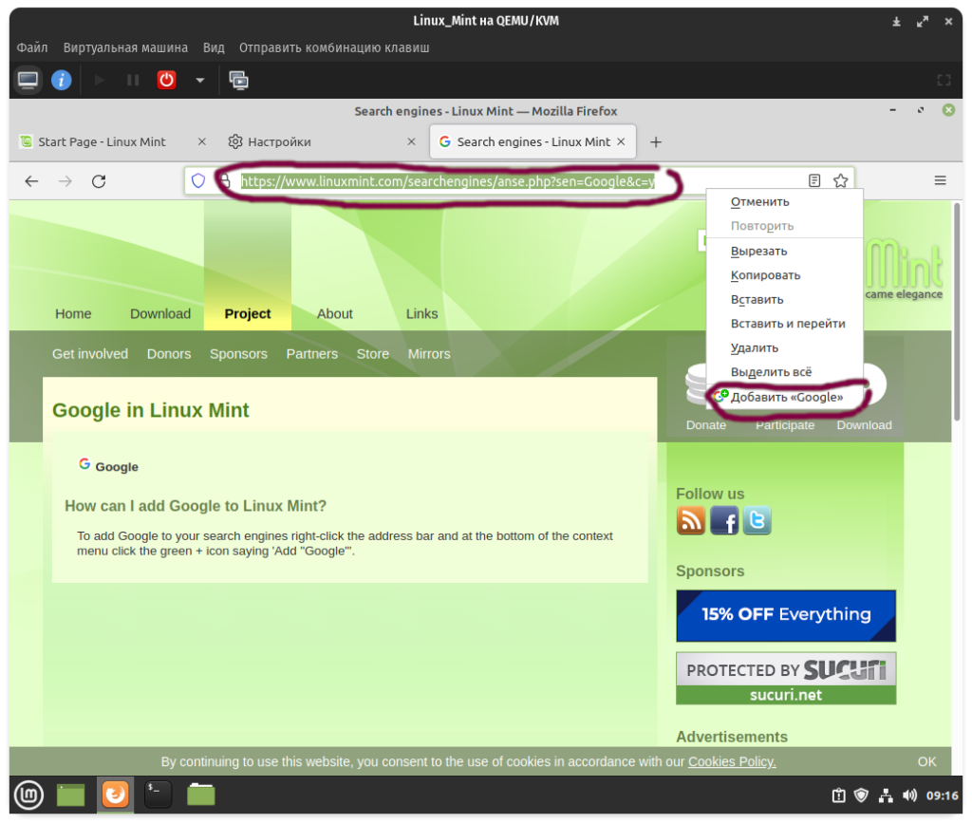This screenshot has height=824, width=972.
Task: Click the tracking protection shield icon
Action: click(x=198, y=180)
